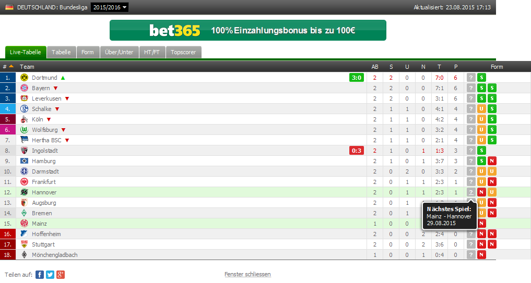The width and height of the screenshot is (531, 283).
Task: Share via Twitter icon
Action: pyautogui.click(x=50, y=275)
